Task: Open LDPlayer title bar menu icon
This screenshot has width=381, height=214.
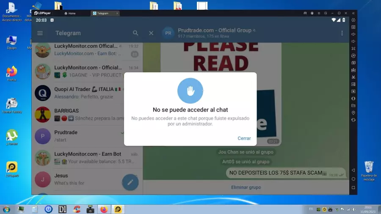Action: (319, 13)
